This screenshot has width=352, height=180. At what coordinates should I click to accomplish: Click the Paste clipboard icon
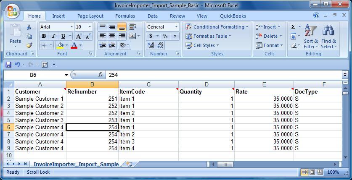coord(15,31)
